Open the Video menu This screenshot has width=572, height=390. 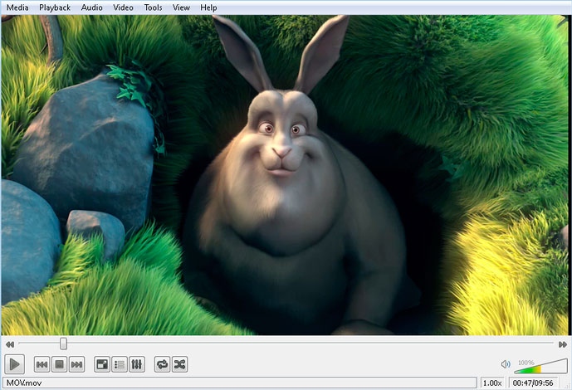[123, 7]
